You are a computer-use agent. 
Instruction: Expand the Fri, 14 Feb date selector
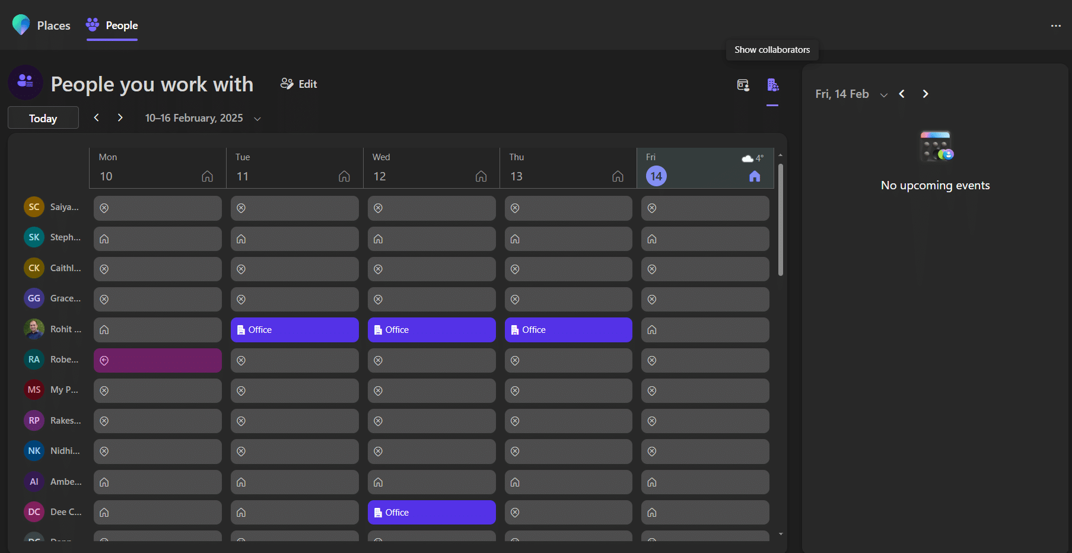tap(884, 94)
